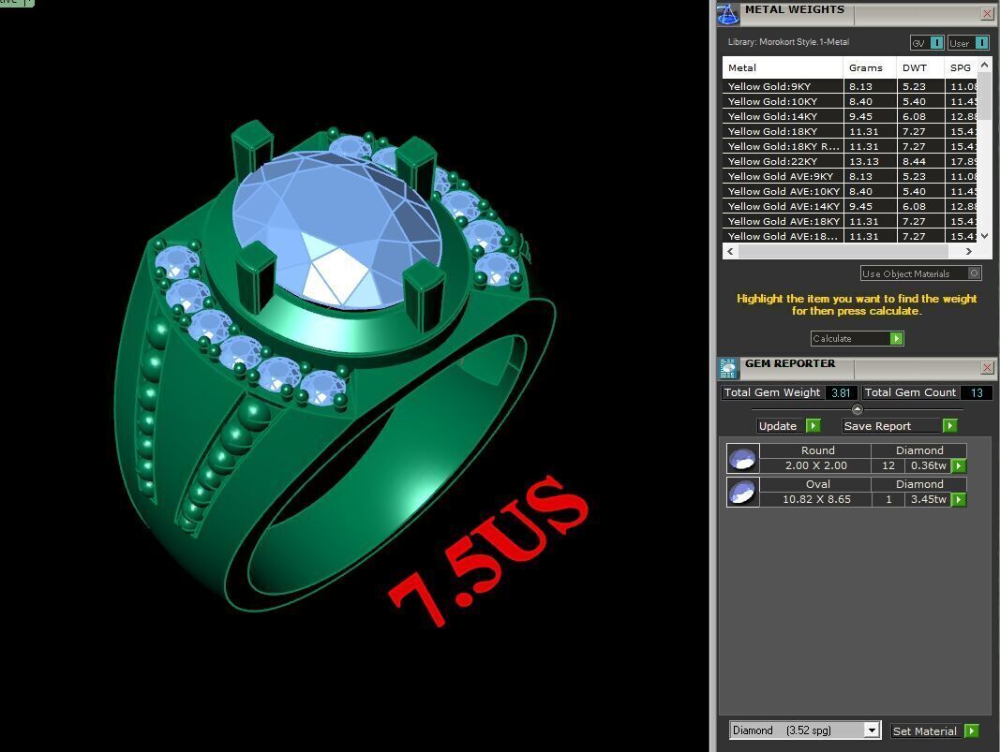Click the Library: Morokort Style.1-Metal label
The image size is (1000, 752).
tap(788, 42)
